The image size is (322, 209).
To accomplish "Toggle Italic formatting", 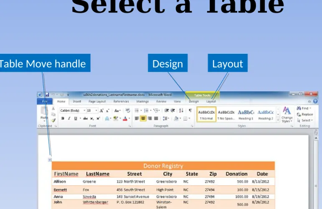I will pos(69,118).
